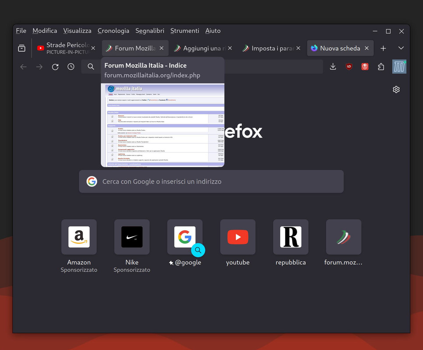Go forward one page
Viewport: 423px width, 350px height.
pos(39,67)
